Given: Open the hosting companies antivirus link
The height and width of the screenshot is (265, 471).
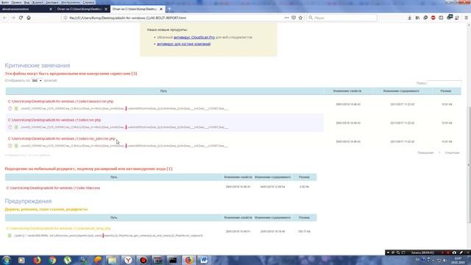Looking at the screenshot, I should pyautogui.click(x=183, y=44).
